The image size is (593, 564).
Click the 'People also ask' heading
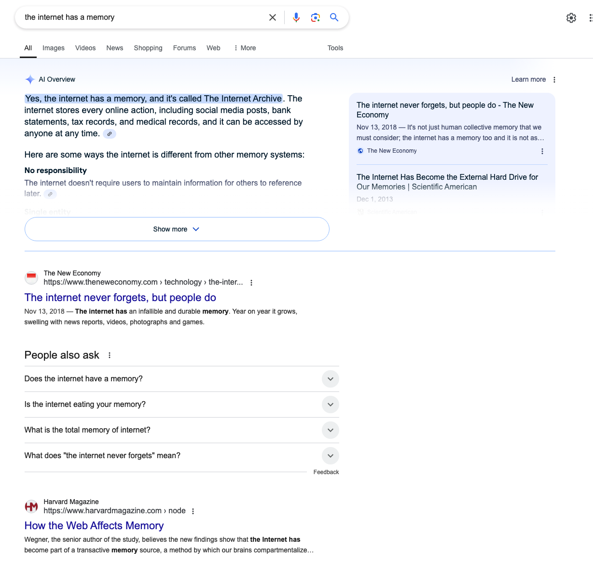coord(62,355)
